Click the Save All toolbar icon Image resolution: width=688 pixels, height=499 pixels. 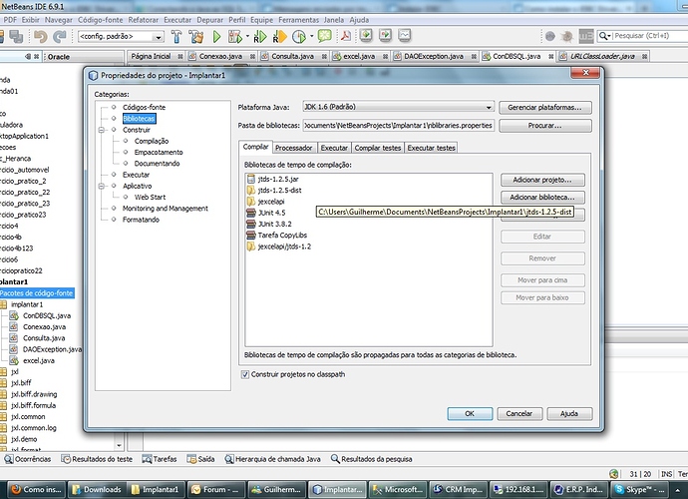tap(16, 37)
